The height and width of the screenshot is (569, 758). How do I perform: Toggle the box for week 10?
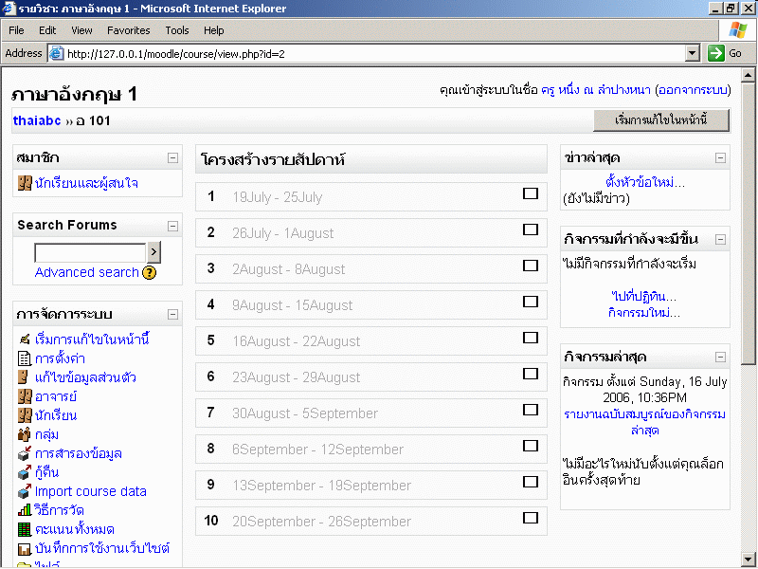[531, 518]
